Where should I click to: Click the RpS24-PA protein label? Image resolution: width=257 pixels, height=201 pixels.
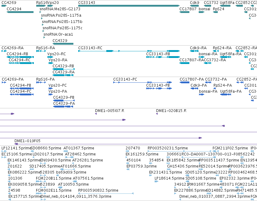click(223, 85)
